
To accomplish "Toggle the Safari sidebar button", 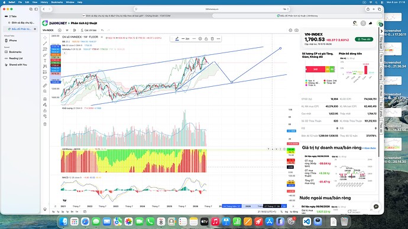I will [36, 9].
